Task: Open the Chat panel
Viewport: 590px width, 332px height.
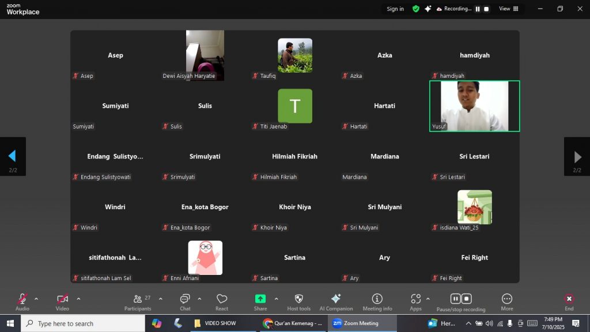Action: (185, 299)
